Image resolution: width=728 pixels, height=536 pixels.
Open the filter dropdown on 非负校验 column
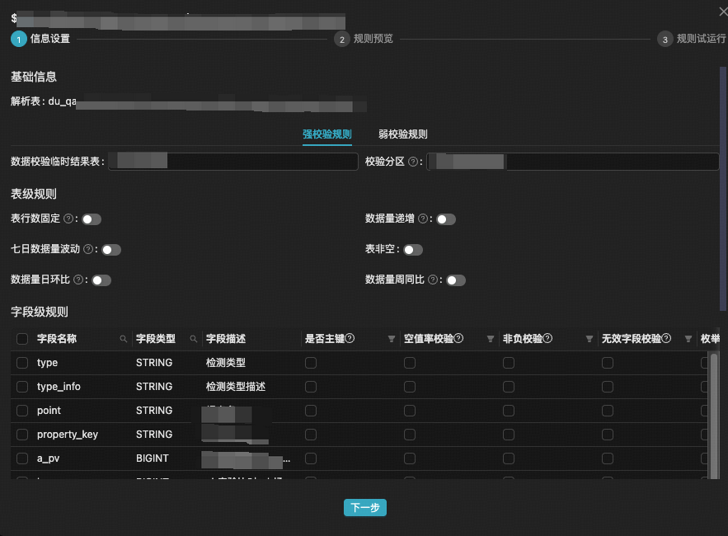point(589,339)
